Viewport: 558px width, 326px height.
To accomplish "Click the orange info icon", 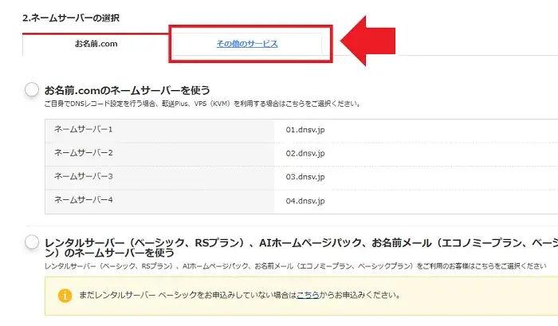I will (65, 296).
